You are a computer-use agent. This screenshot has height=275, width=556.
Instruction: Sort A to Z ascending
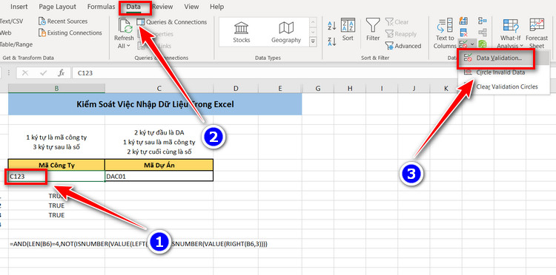pyautogui.click(x=331, y=25)
